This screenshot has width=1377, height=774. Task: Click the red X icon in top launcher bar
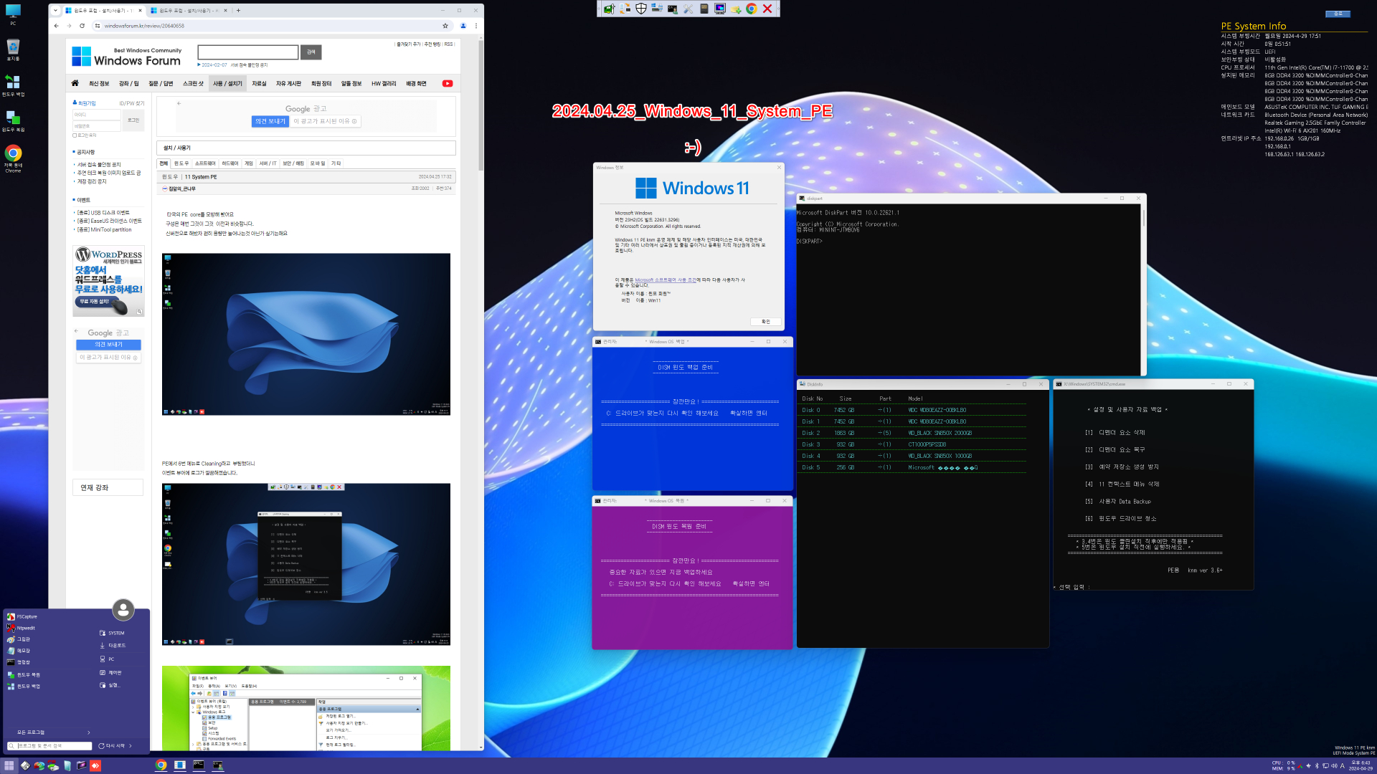point(767,9)
